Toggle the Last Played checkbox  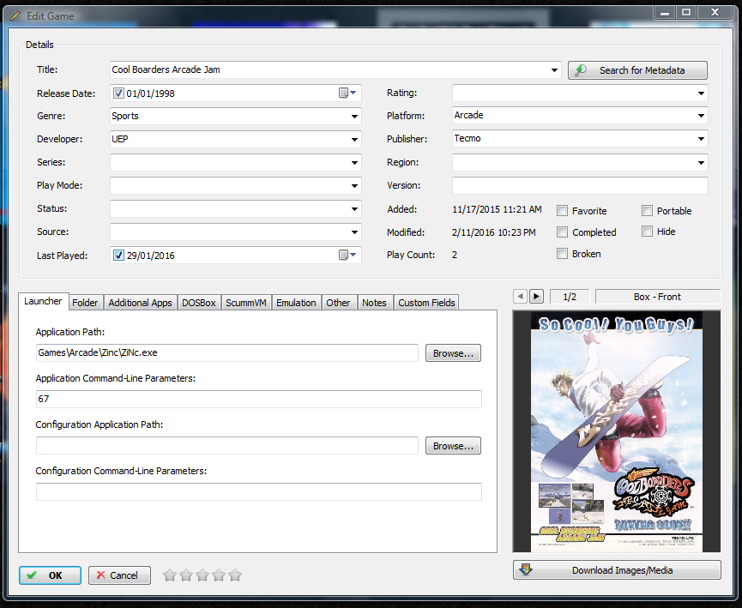(118, 256)
